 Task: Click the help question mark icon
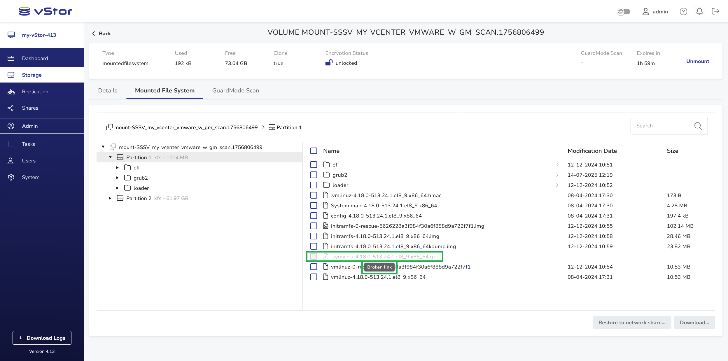(683, 11)
